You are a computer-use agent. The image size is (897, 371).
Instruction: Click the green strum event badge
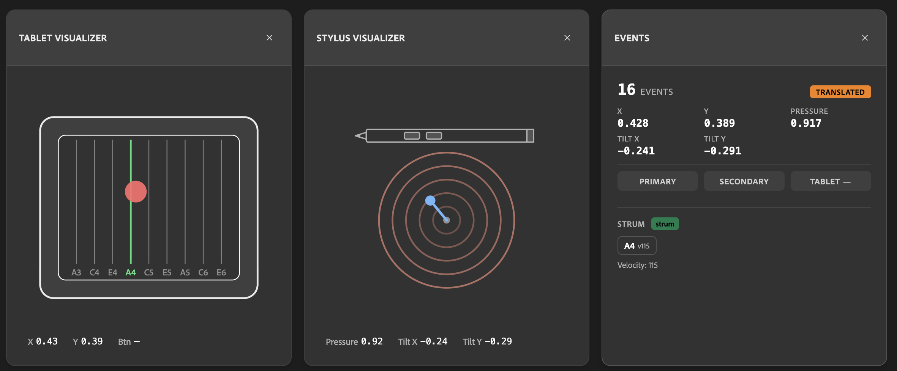click(x=665, y=224)
